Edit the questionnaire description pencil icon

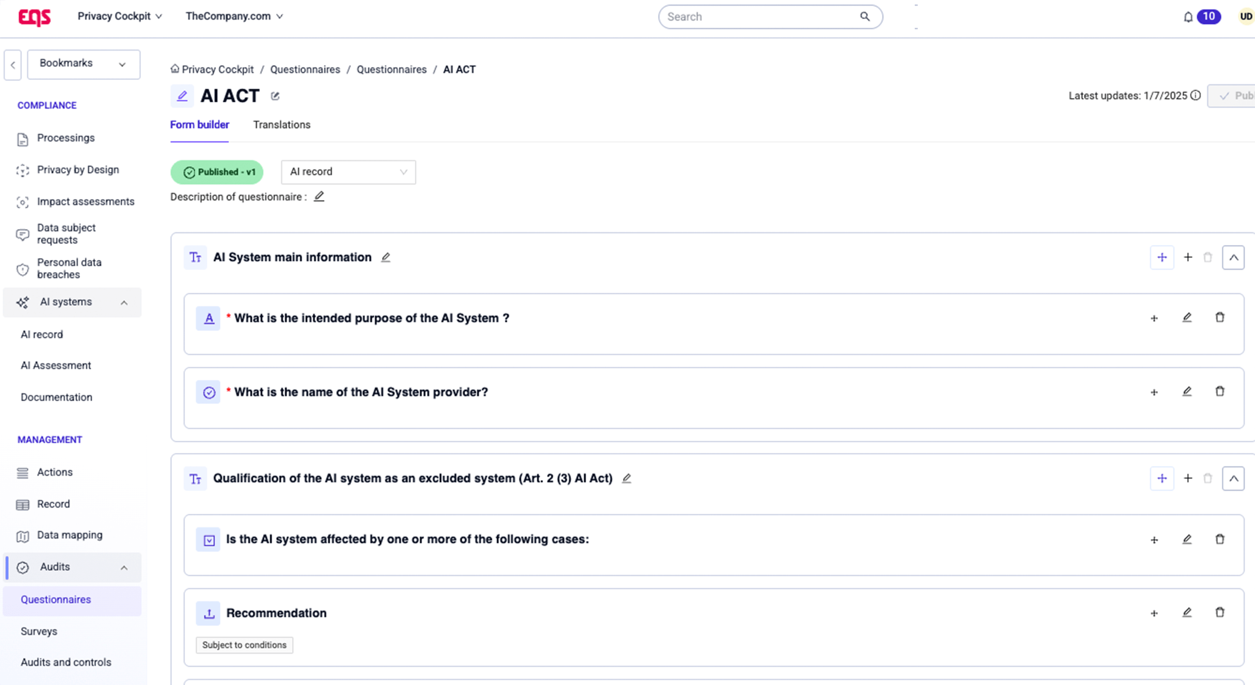(319, 196)
